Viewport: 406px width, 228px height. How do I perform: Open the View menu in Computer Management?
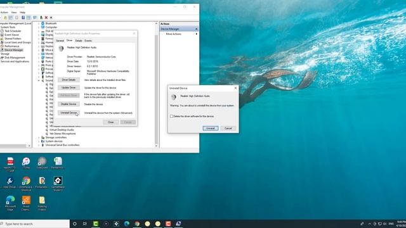[14, 13]
